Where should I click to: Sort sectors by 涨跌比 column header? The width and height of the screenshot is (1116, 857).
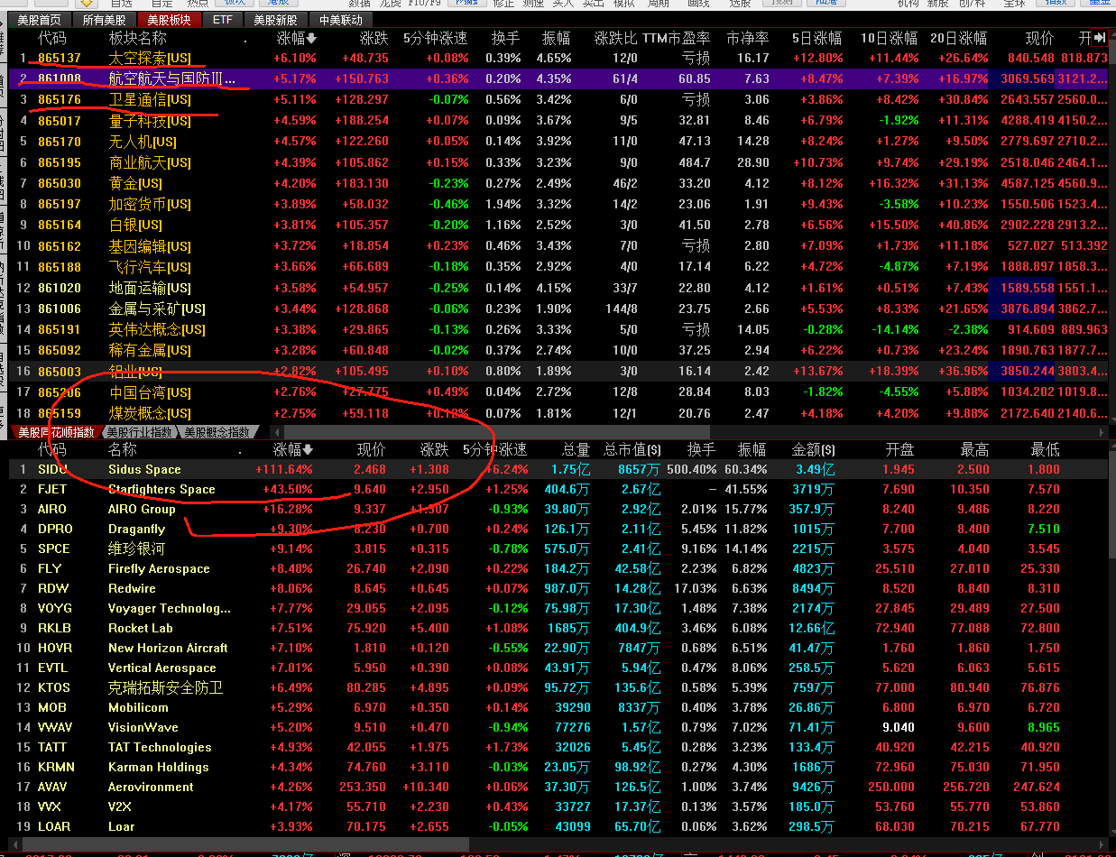click(616, 39)
